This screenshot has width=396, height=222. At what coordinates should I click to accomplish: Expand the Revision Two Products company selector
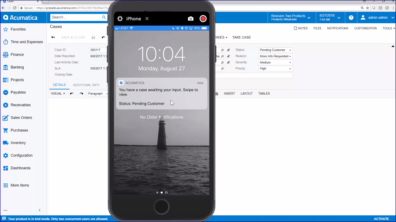click(291, 17)
